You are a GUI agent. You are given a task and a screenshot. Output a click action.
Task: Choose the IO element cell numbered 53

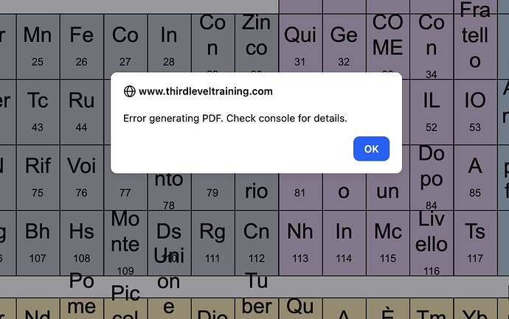coord(475,109)
